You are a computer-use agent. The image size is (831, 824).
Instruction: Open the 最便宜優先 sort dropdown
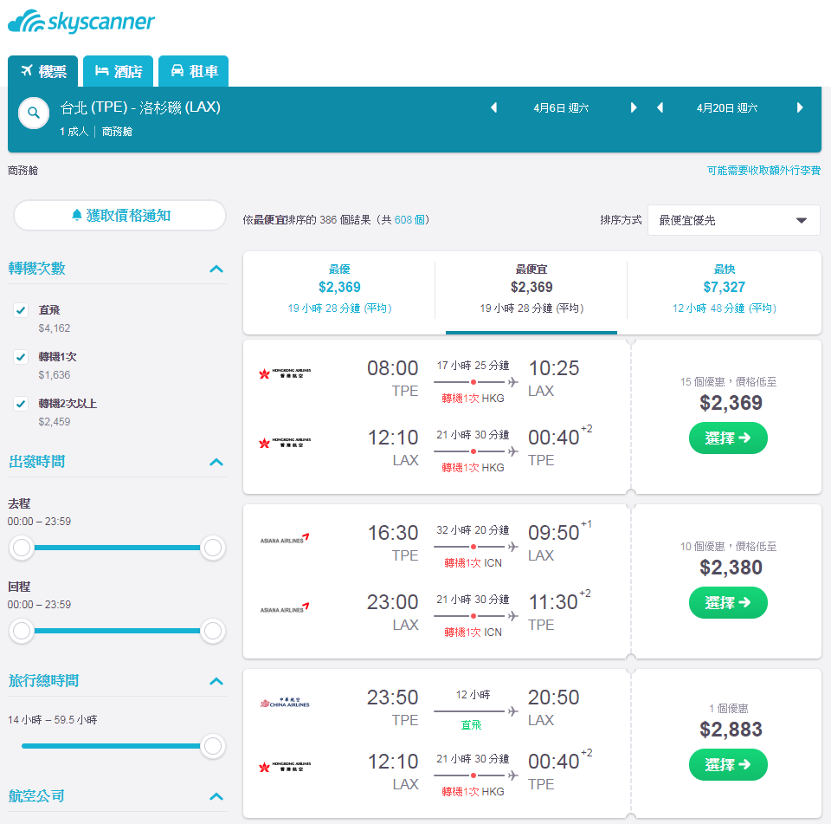coord(733,220)
